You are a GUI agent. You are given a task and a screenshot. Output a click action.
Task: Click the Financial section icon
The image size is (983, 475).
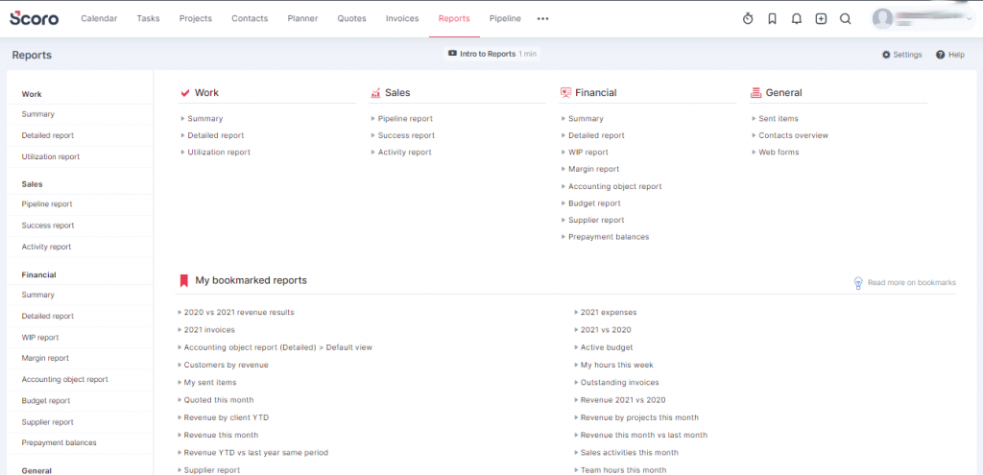(564, 93)
